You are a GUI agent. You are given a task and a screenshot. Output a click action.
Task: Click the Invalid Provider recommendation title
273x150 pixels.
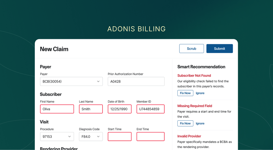click(x=189, y=136)
